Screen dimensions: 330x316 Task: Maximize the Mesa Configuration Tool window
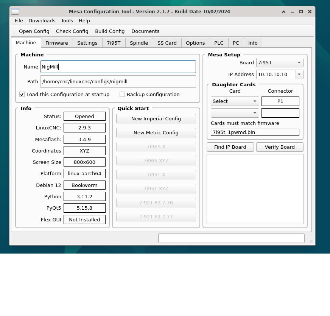[301, 12]
